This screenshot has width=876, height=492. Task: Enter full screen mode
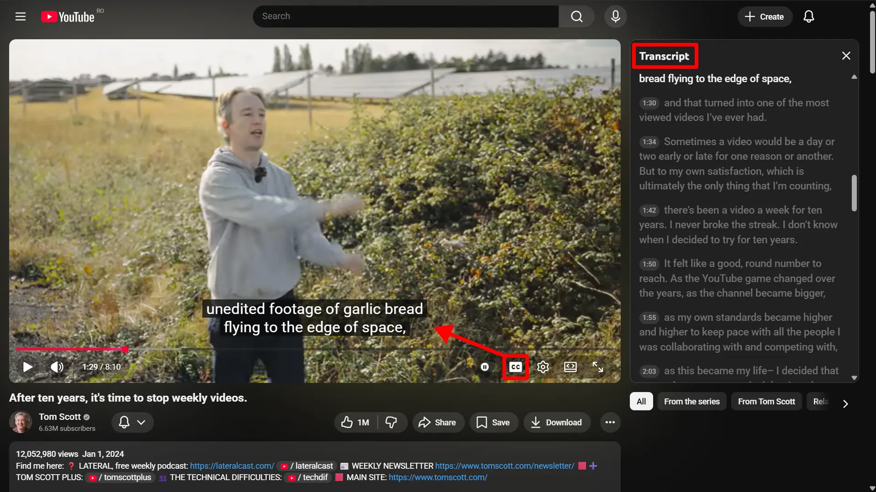[597, 367]
